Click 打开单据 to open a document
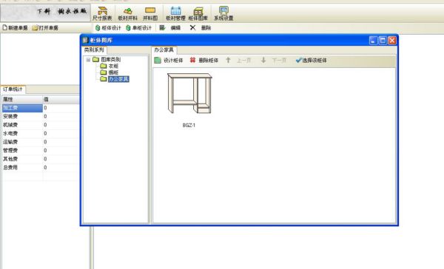The width and height of the screenshot is (444, 269). [x=45, y=28]
